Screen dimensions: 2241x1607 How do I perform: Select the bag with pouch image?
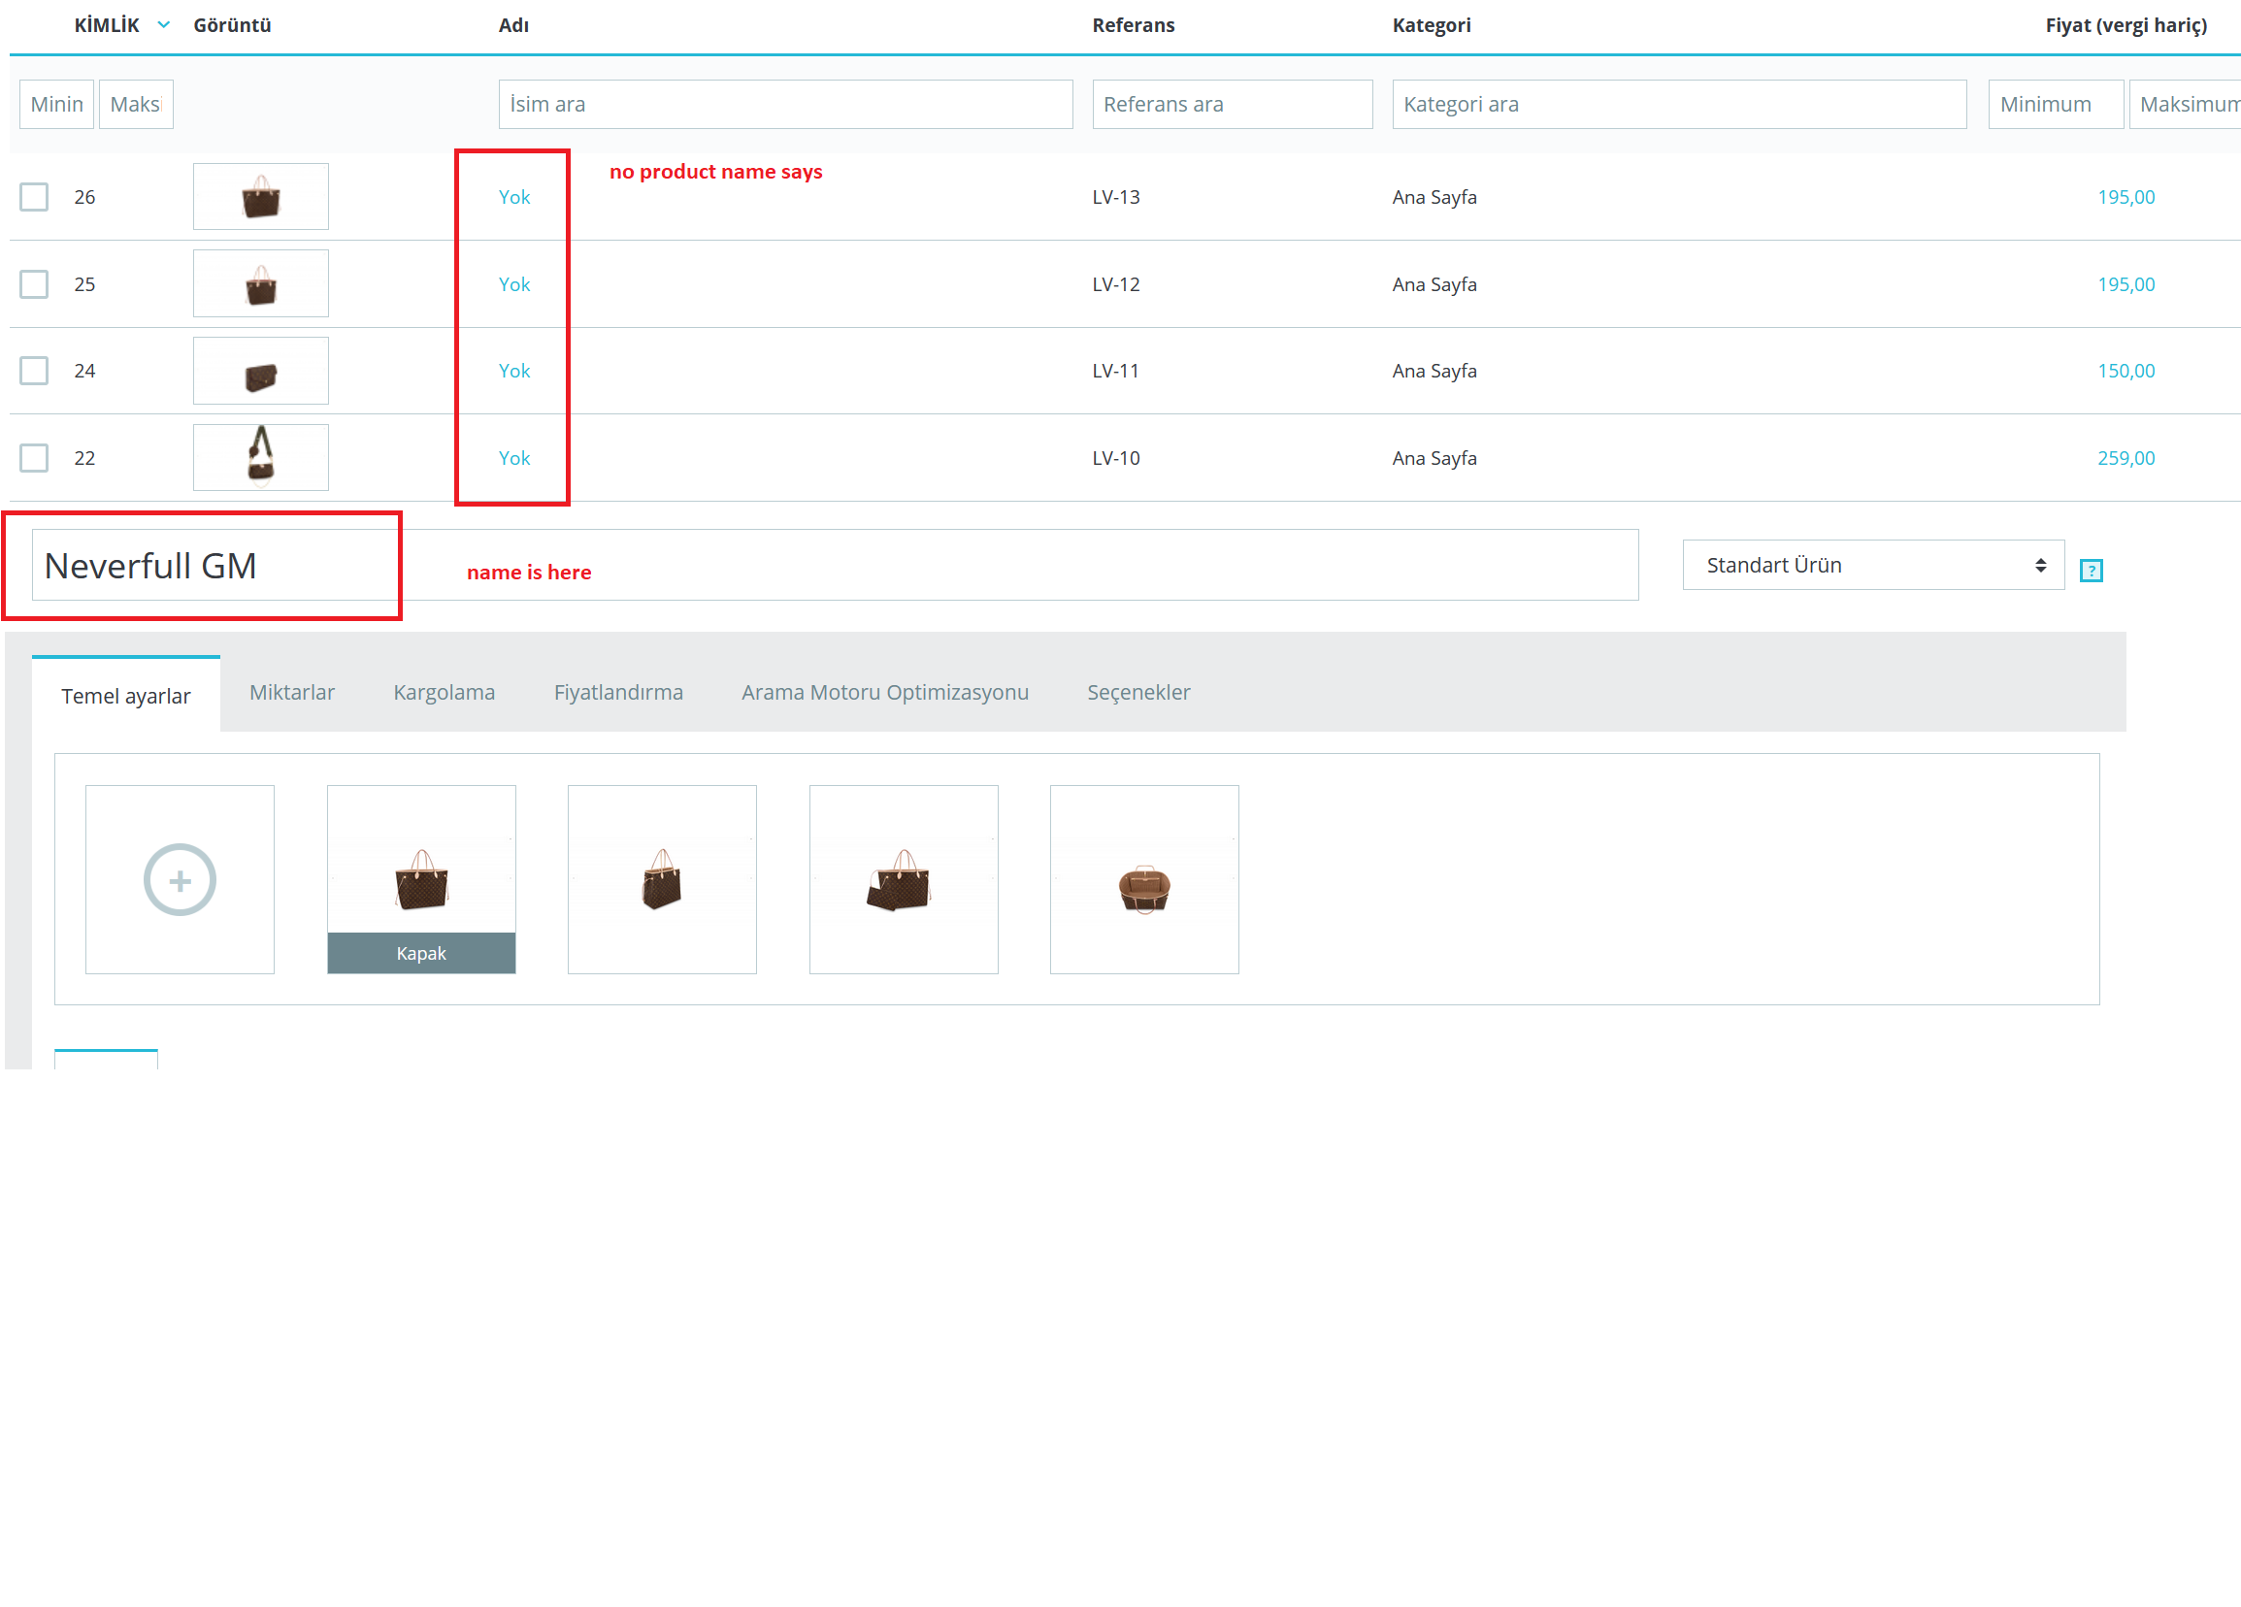coord(904,879)
